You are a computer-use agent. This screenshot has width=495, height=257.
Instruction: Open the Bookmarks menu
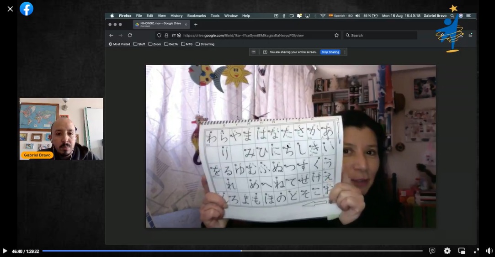[197, 16]
